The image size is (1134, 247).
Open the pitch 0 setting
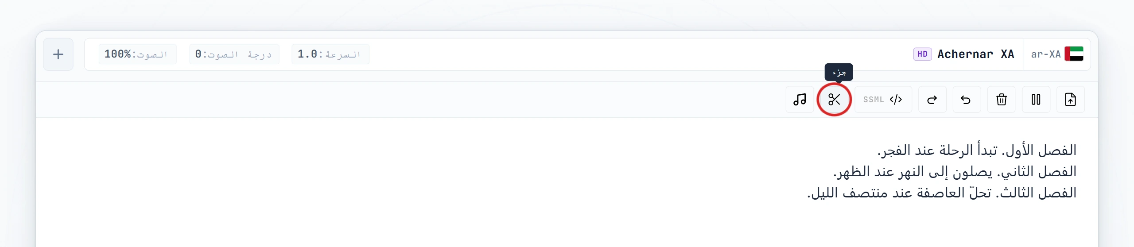[x=234, y=54]
